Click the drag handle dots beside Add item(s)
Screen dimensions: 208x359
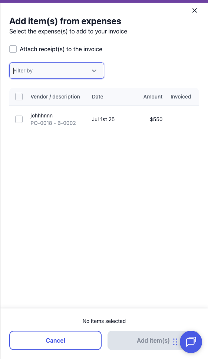pos(175,342)
